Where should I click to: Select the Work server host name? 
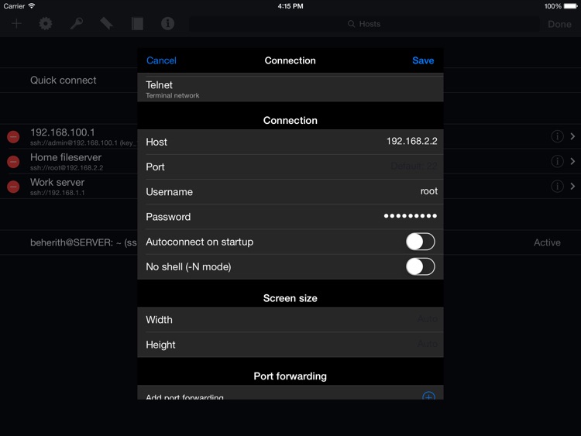(x=57, y=182)
